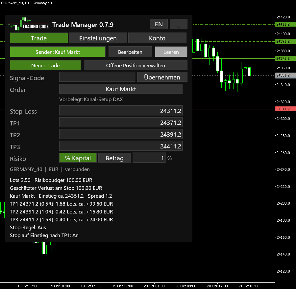Click 'Lots 2.50 Risikobudget 100.00 EUR' line
Image resolution: width=296 pixels, height=289 pixels.
pyautogui.click(x=51, y=180)
